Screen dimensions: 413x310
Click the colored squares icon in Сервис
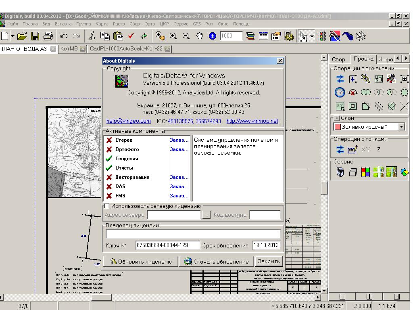coord(365,172)
